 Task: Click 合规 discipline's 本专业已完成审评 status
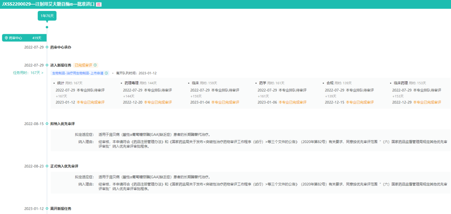tap(360, 102)
